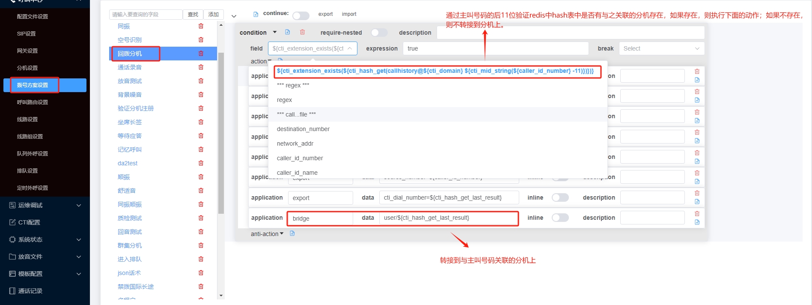Choose caller_id_number in the dropdown list
This screenshot has height=305, width=812.
click(x=300, y=158)
